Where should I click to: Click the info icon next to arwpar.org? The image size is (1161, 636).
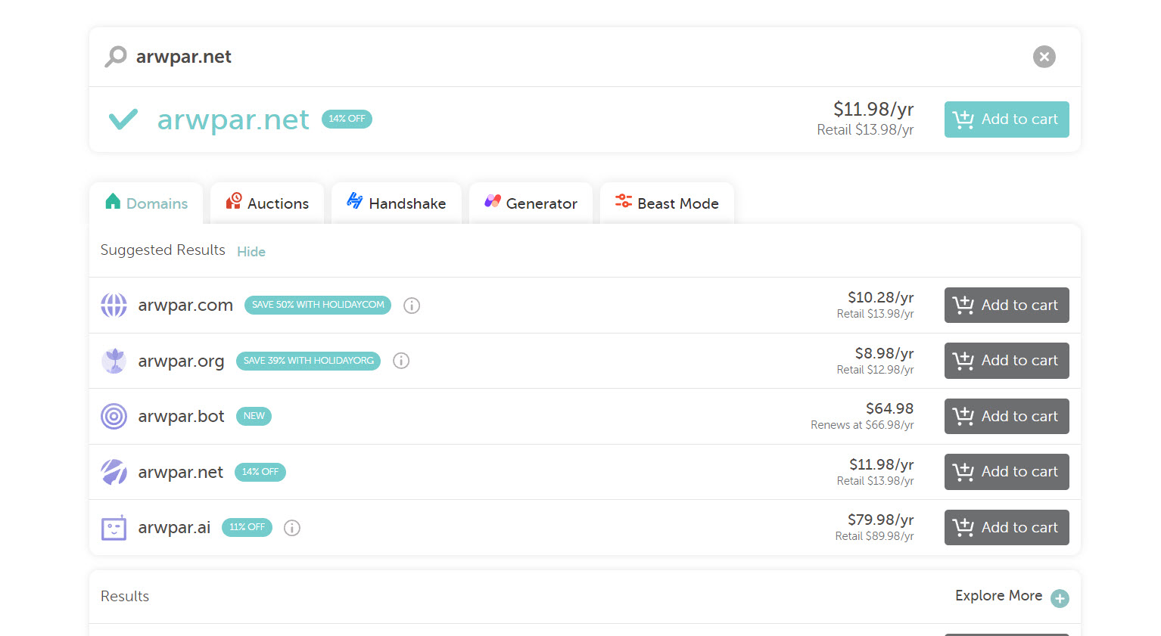click(401, 361)
